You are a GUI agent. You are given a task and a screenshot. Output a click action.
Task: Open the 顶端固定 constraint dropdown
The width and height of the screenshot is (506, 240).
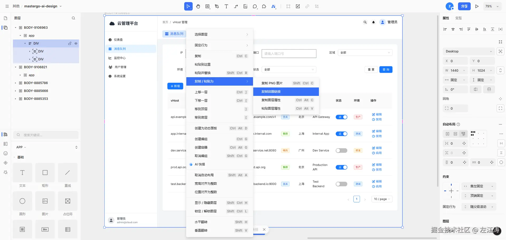pyautogui.click(x=479, y=196)
